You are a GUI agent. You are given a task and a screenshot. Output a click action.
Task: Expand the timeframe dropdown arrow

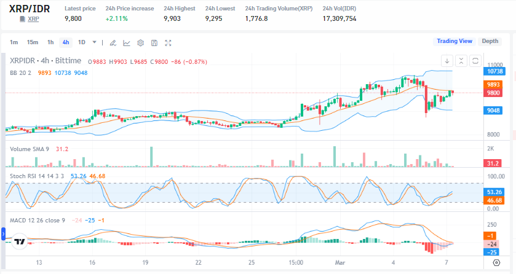[94, 42]
